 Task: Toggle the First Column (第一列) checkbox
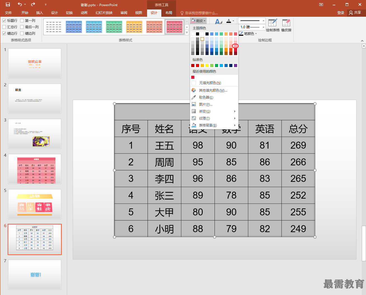click(x=22, y=20)
